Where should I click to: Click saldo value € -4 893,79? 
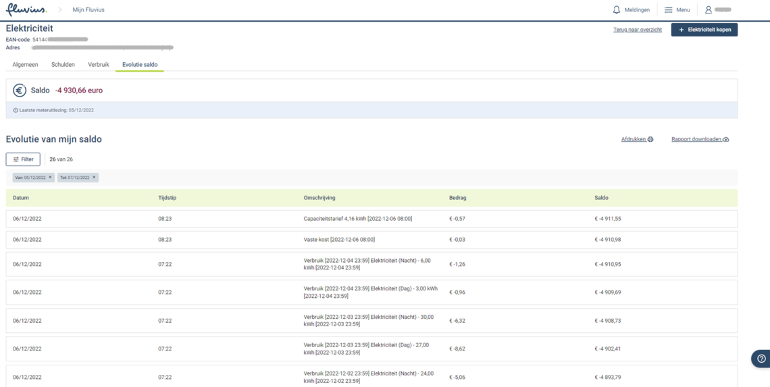pos(607,377)
